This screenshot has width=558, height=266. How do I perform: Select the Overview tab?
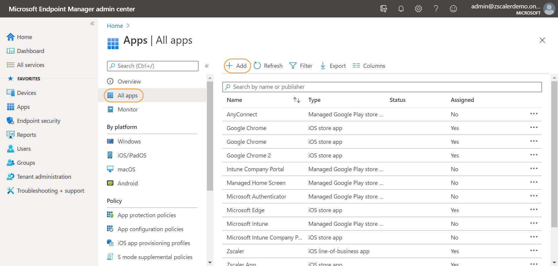(129, 81)
